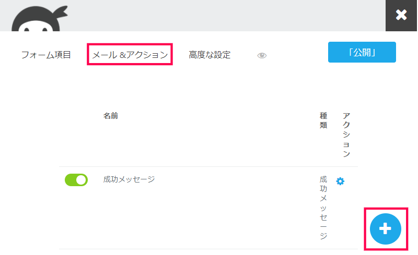Sort by the 名前 column header
Screen dimensions: 418x255
coord(111,116)
